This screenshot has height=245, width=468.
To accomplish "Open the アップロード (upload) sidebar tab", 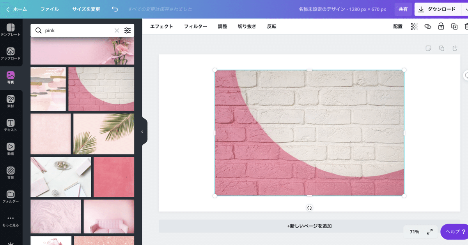I will point(11,54).
